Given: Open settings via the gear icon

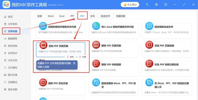Looking at the screenshot, I should (x=156, y=4).
